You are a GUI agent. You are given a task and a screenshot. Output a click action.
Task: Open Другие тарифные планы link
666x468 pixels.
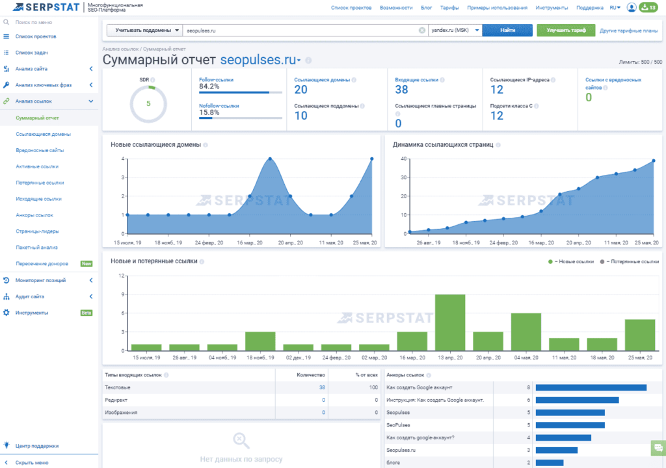point(629,31)
